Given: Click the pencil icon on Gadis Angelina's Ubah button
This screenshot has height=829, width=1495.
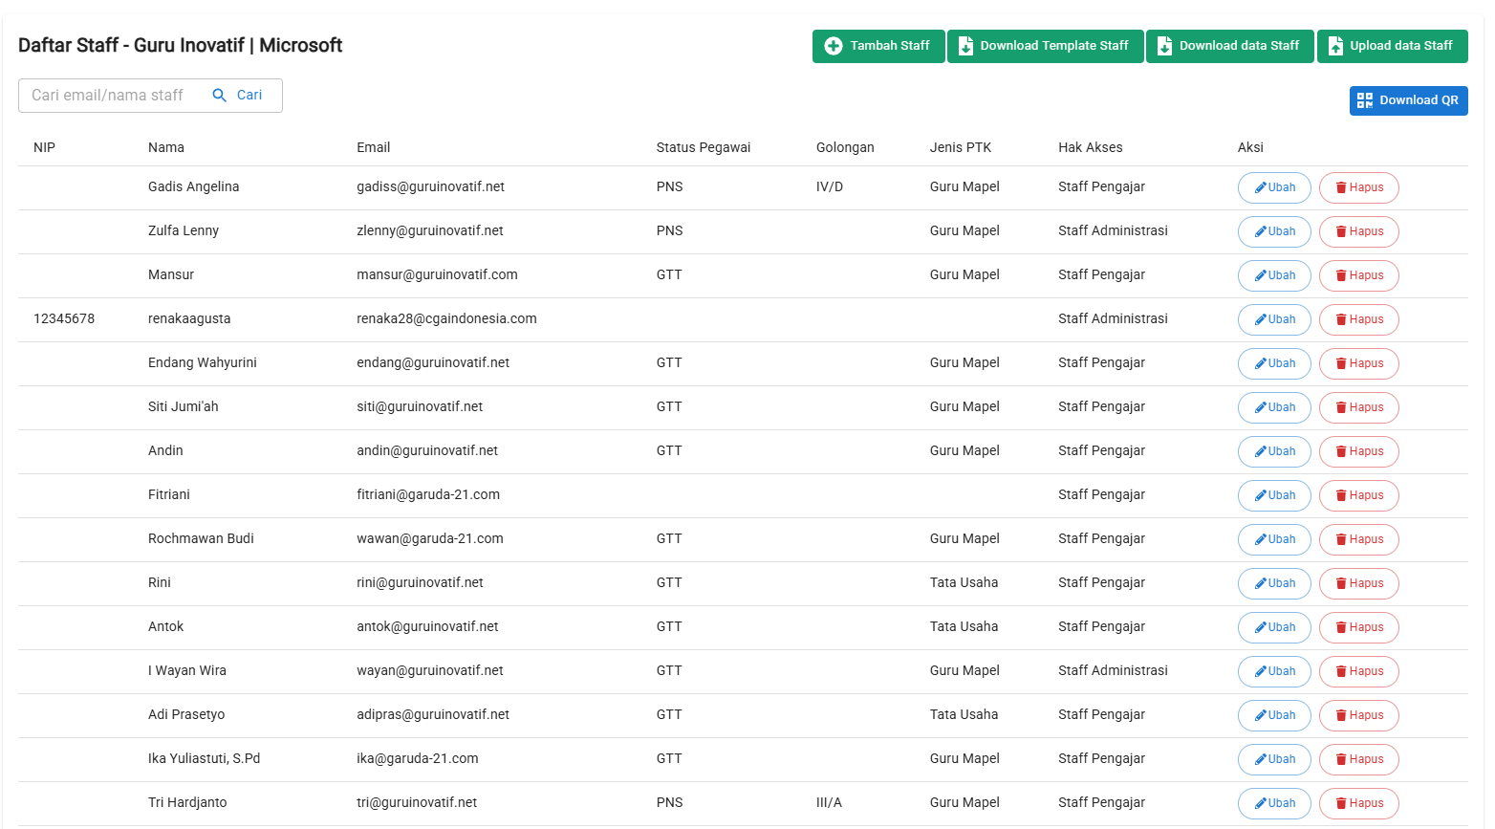Looking at the screenshot, I should coord(1260,187).
